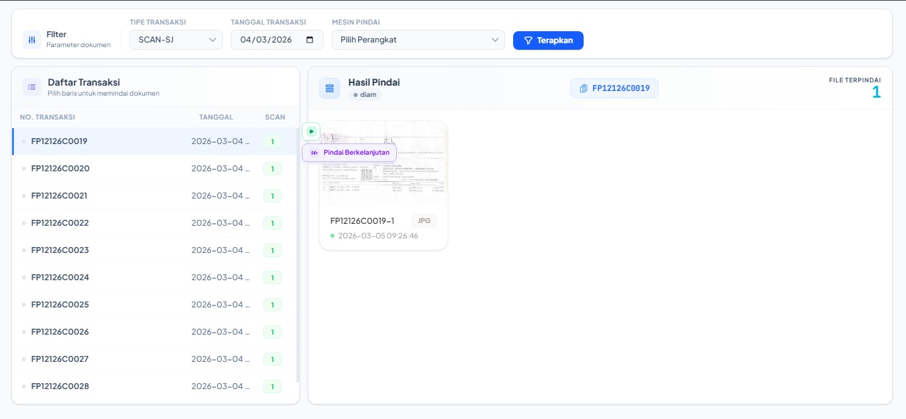Click the copy icon beside FP12126C0019 badge
The height and width of the screenshot is (419, 906).
584,88
